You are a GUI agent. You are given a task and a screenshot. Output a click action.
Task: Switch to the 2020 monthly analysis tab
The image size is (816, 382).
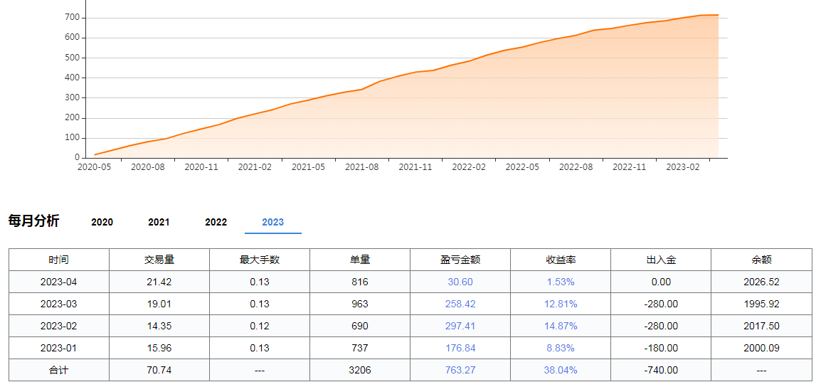point(102,222)
